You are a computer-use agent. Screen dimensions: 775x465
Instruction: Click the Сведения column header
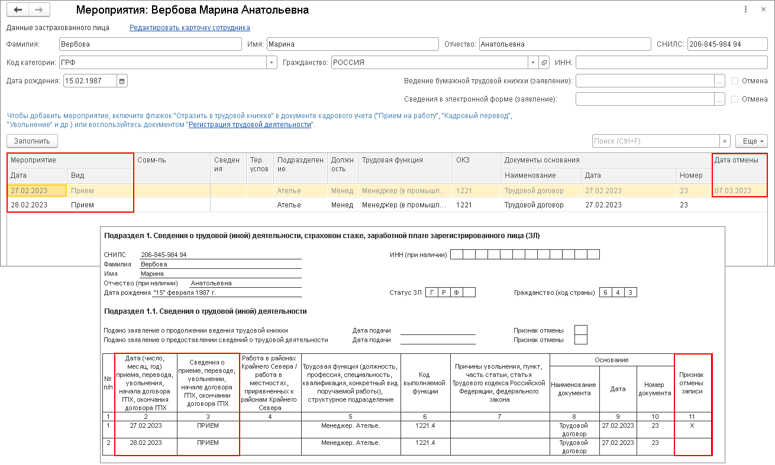[228, 168]
